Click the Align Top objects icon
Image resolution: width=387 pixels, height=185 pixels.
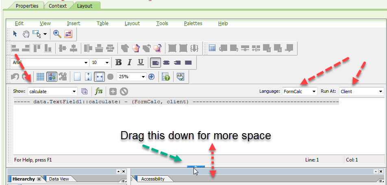[x=37, y=48]
